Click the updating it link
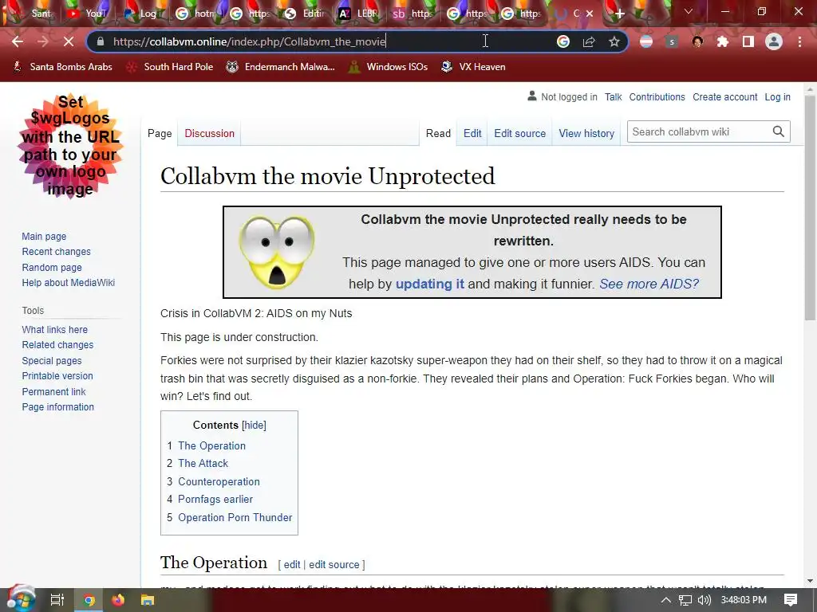Image resolution: width=817 pixels, height=612 pixels. (429, 284)
